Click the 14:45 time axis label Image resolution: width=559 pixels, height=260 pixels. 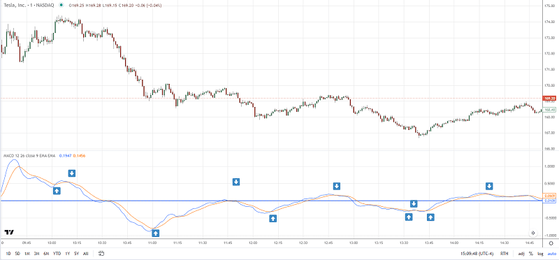click(530, 243)
